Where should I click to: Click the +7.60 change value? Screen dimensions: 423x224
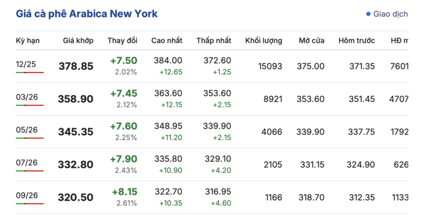click(124, 126)
